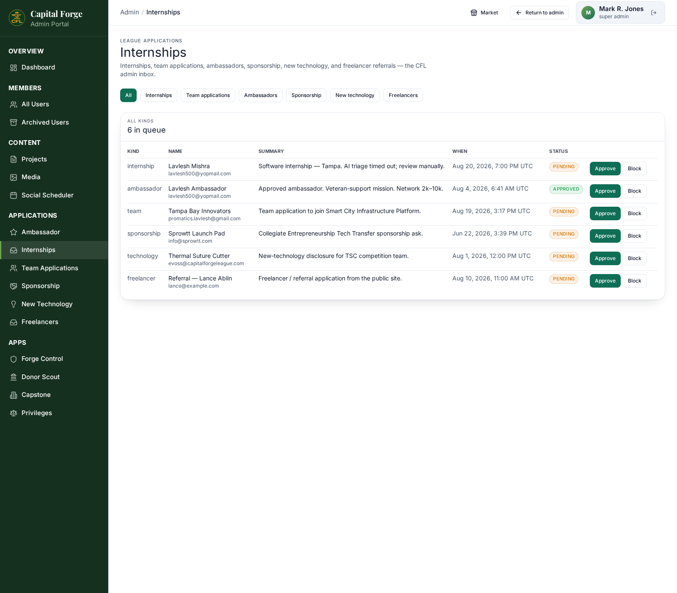Click the Mark R. Jones name

pyautogui.click(x=621, y=9)
